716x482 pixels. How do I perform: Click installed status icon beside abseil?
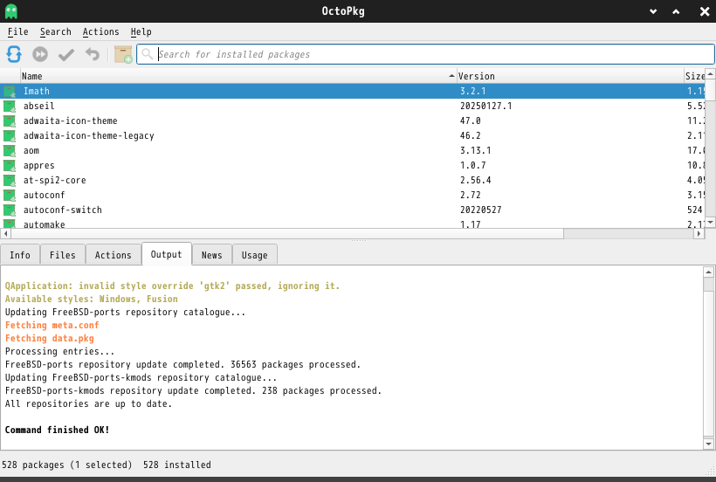click(10, 106)
